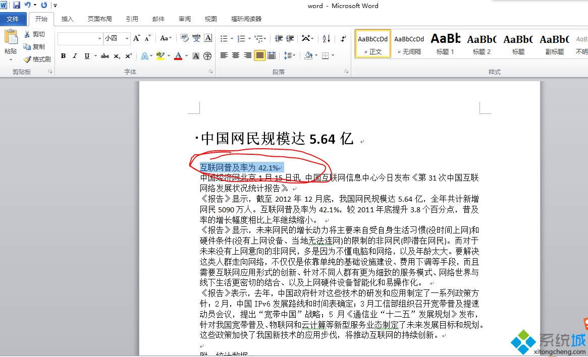Screen dimensions: 588x357
Task: Toggle subscript formatting
Action: pyautogui.click(x=117, y=56)
